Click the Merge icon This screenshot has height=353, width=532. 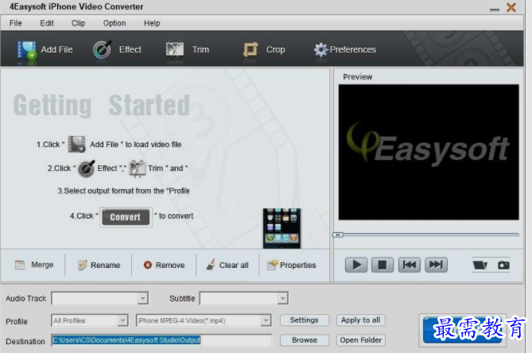pos(20,265)
